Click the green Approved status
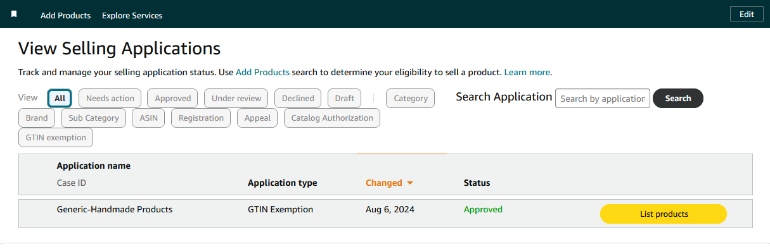Image resolution: width=770 pixels, height=249 pixels. (x=483, y=209)
